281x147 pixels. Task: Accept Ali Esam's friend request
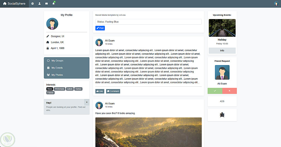(x=215, y=91)
